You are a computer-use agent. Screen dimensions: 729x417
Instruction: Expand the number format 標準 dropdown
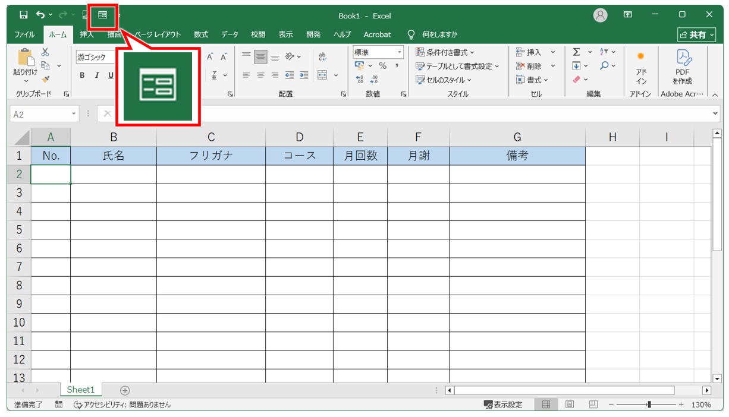click(x=400, y=53)
